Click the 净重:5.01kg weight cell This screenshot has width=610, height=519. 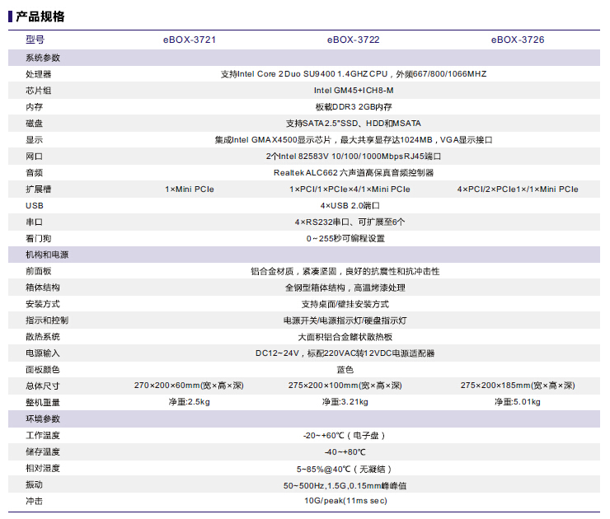click(x=518, y=402)
